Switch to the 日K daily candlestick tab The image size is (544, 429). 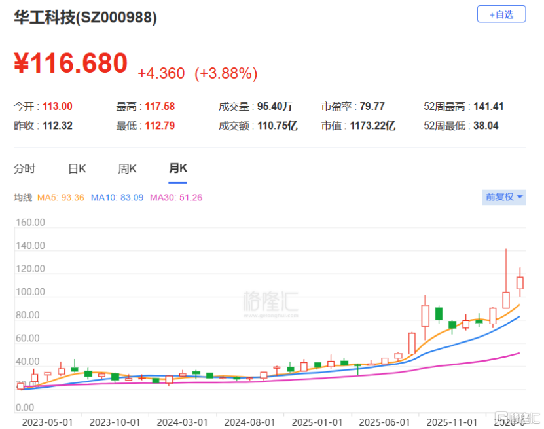[x=77, y=168]
